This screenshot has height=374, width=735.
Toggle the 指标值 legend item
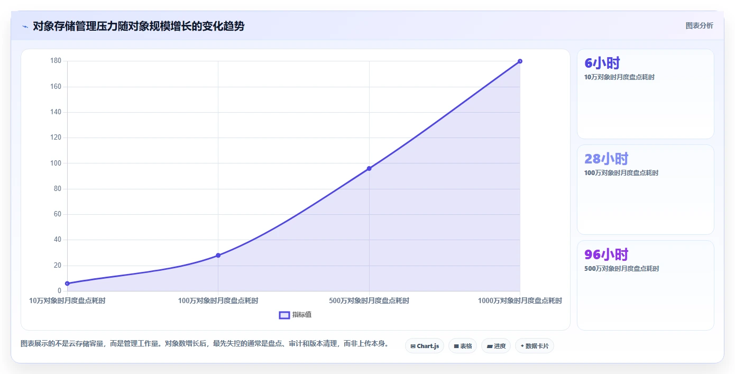(295, 315)
